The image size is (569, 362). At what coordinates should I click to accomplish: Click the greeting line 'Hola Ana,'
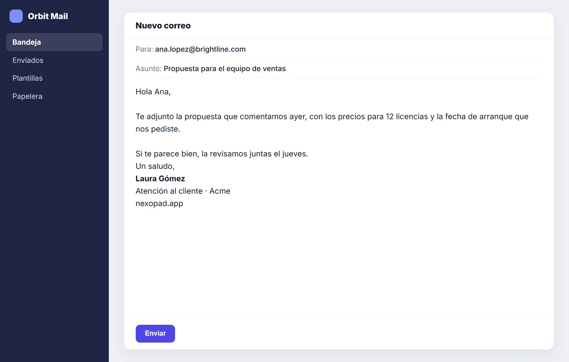coord(153,92)
